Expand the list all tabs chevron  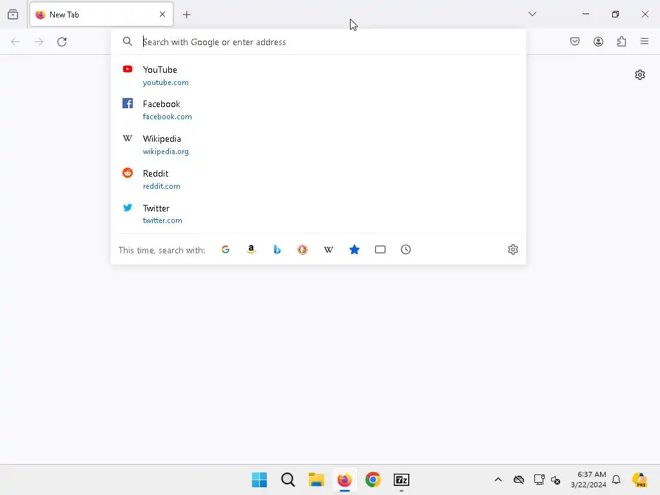[532, 14]
